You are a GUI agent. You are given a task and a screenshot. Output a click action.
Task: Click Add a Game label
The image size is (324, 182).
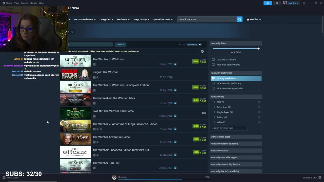(x=12, y=178)
